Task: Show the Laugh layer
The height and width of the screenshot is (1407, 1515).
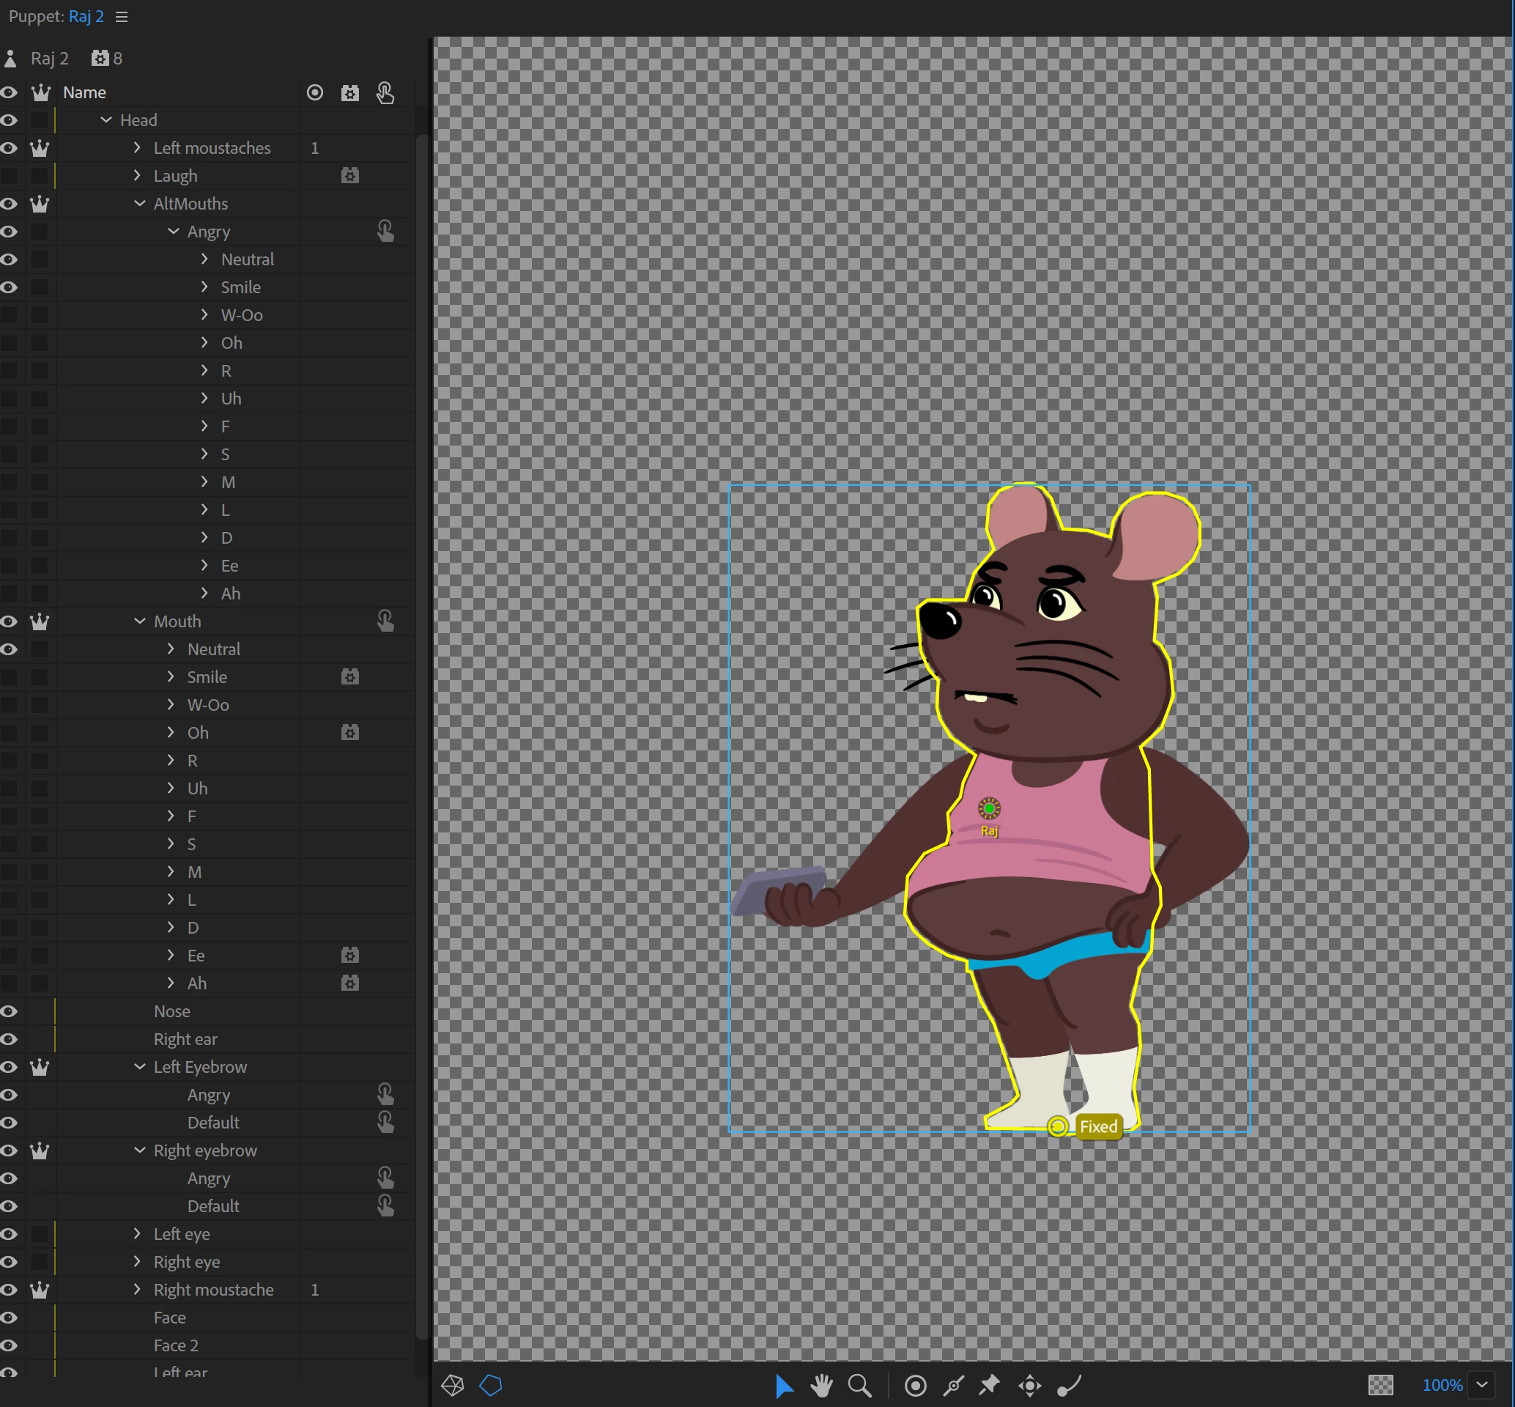Action: [x=9, y=176]
